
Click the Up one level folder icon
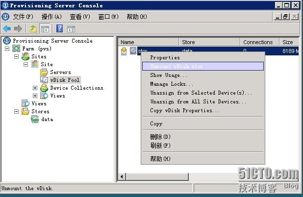coord(33,29)
